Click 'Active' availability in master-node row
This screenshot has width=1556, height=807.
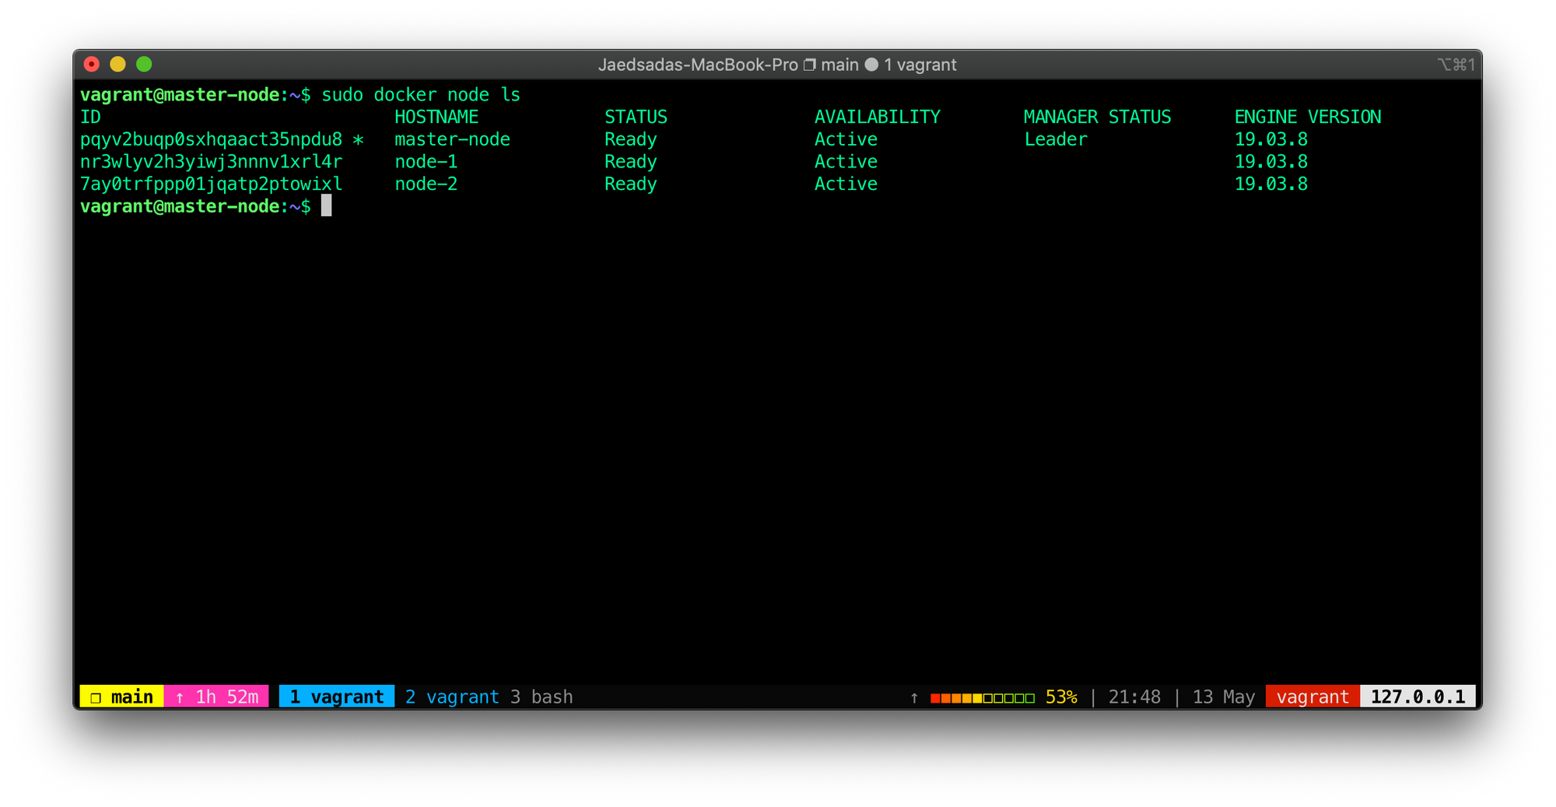coord(846,140)
